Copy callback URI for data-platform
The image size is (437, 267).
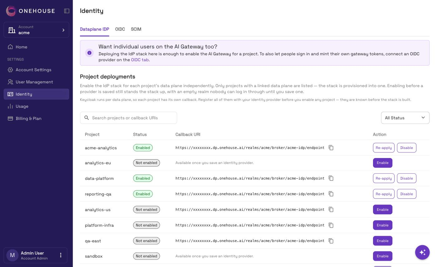pyautogui.click(x=331, y=178)
